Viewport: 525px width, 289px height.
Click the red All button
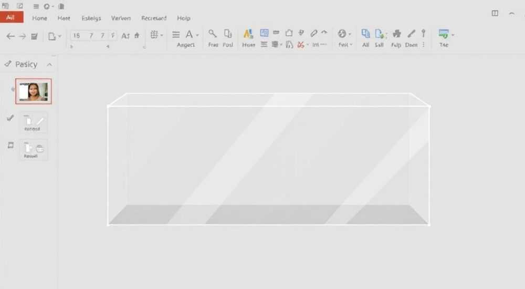click(x=12, y=17)
